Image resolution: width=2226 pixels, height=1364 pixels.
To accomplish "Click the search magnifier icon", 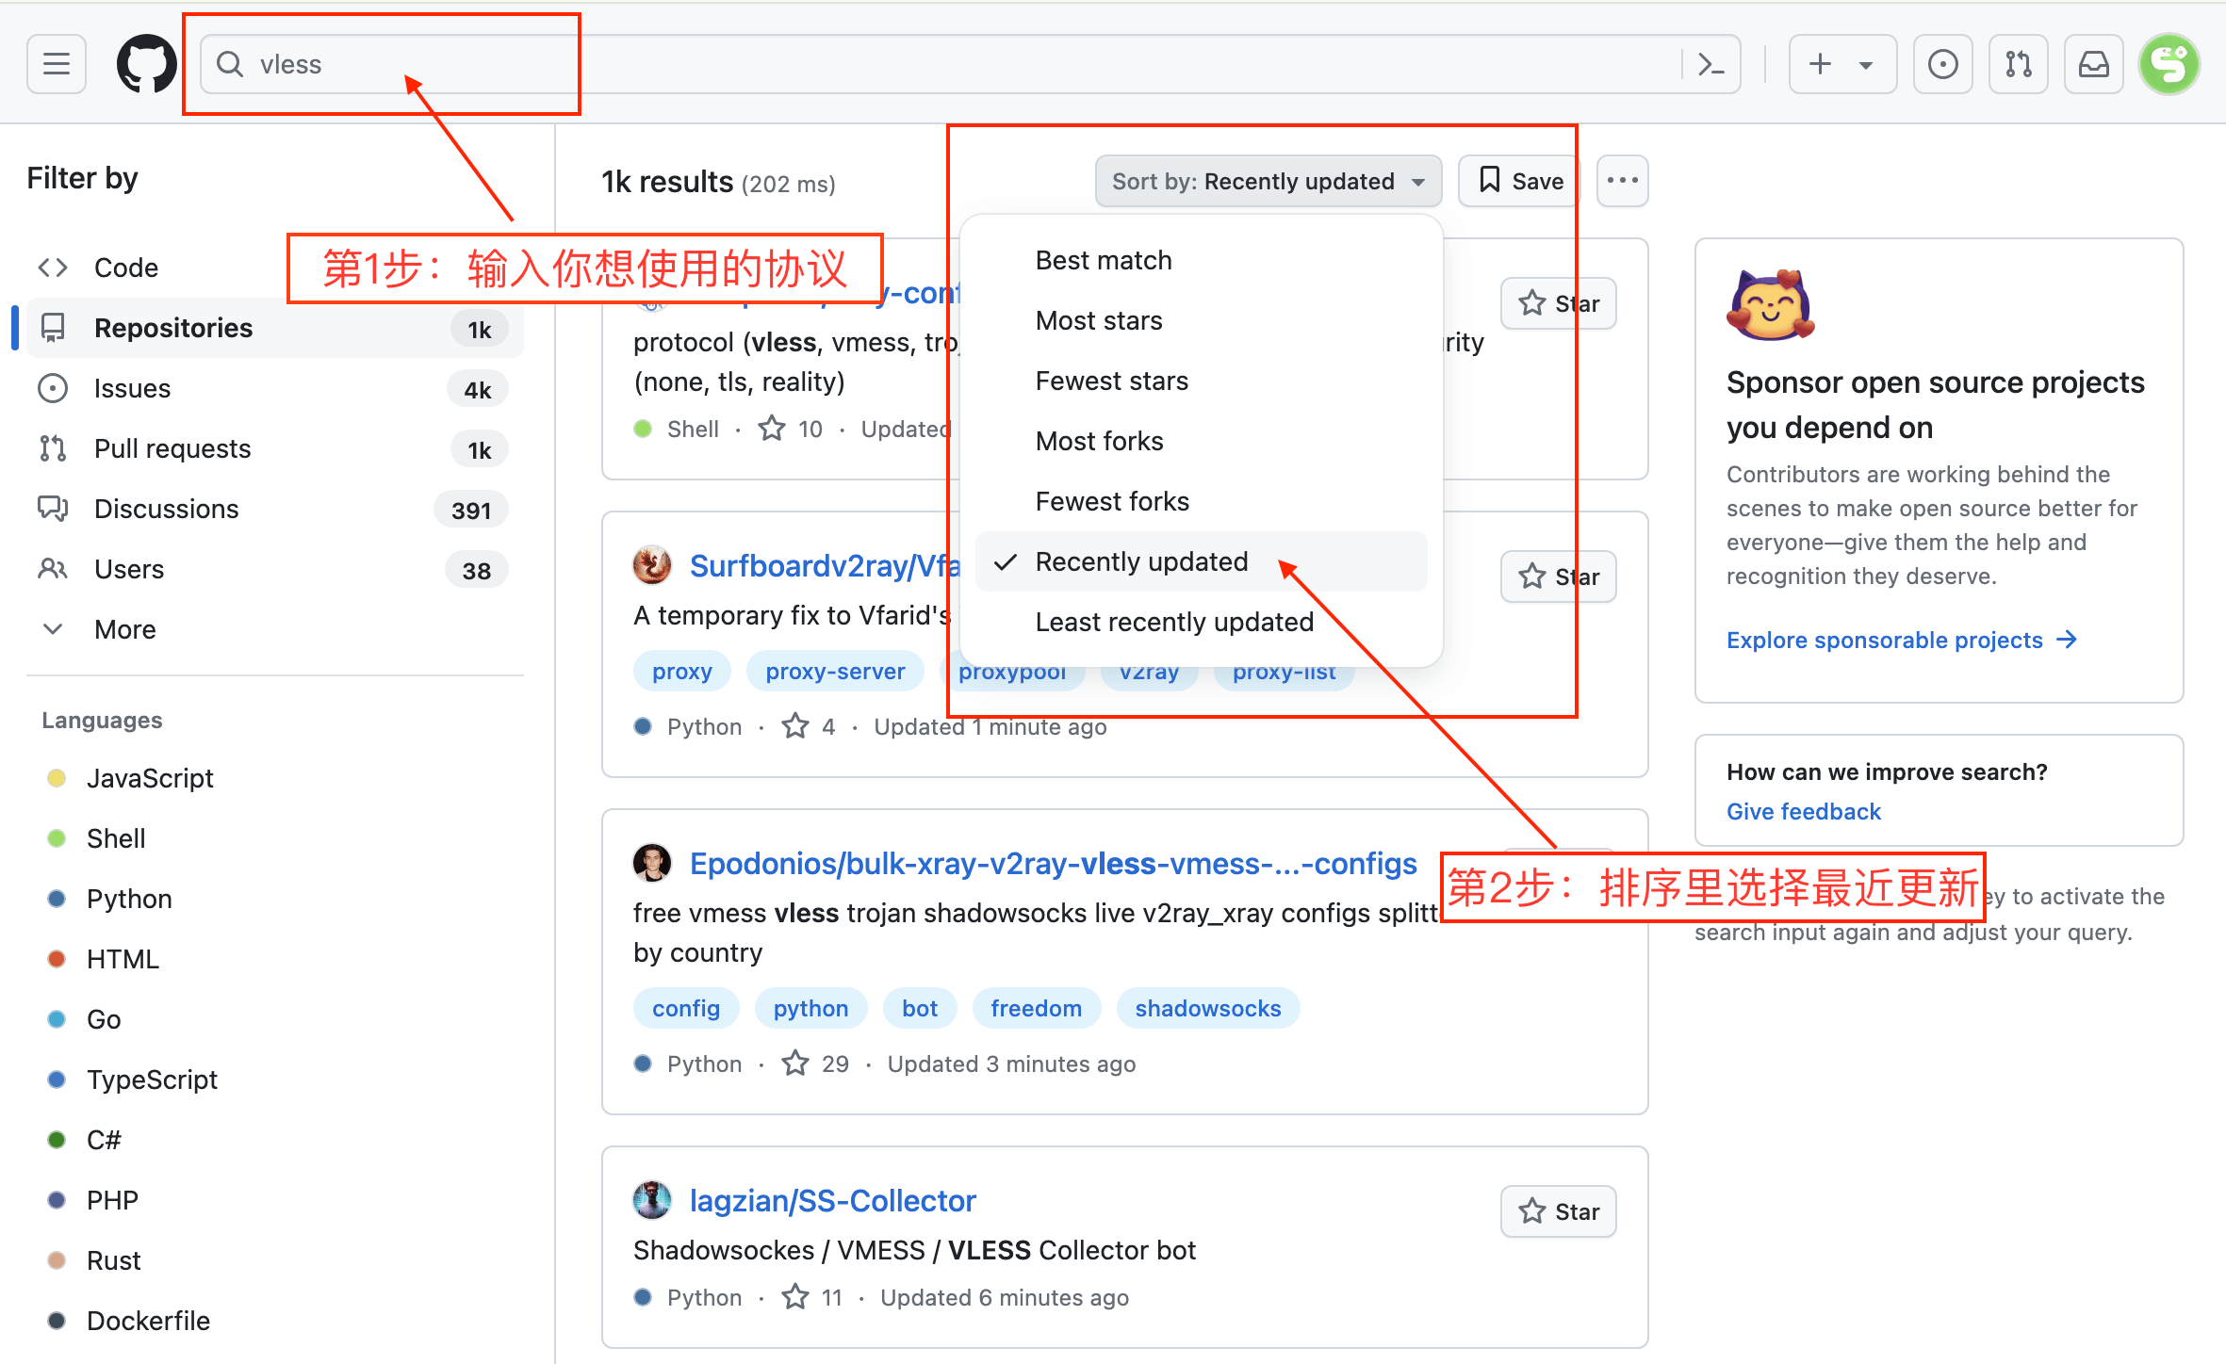I will 229,63.
